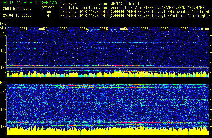Click the 0056 time marker
This screenshot has width=212, height=138.
[124, 29]
